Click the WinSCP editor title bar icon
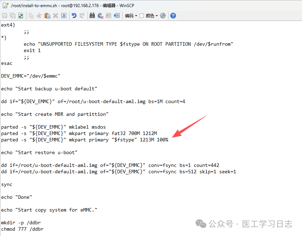 tap(5, 5)
